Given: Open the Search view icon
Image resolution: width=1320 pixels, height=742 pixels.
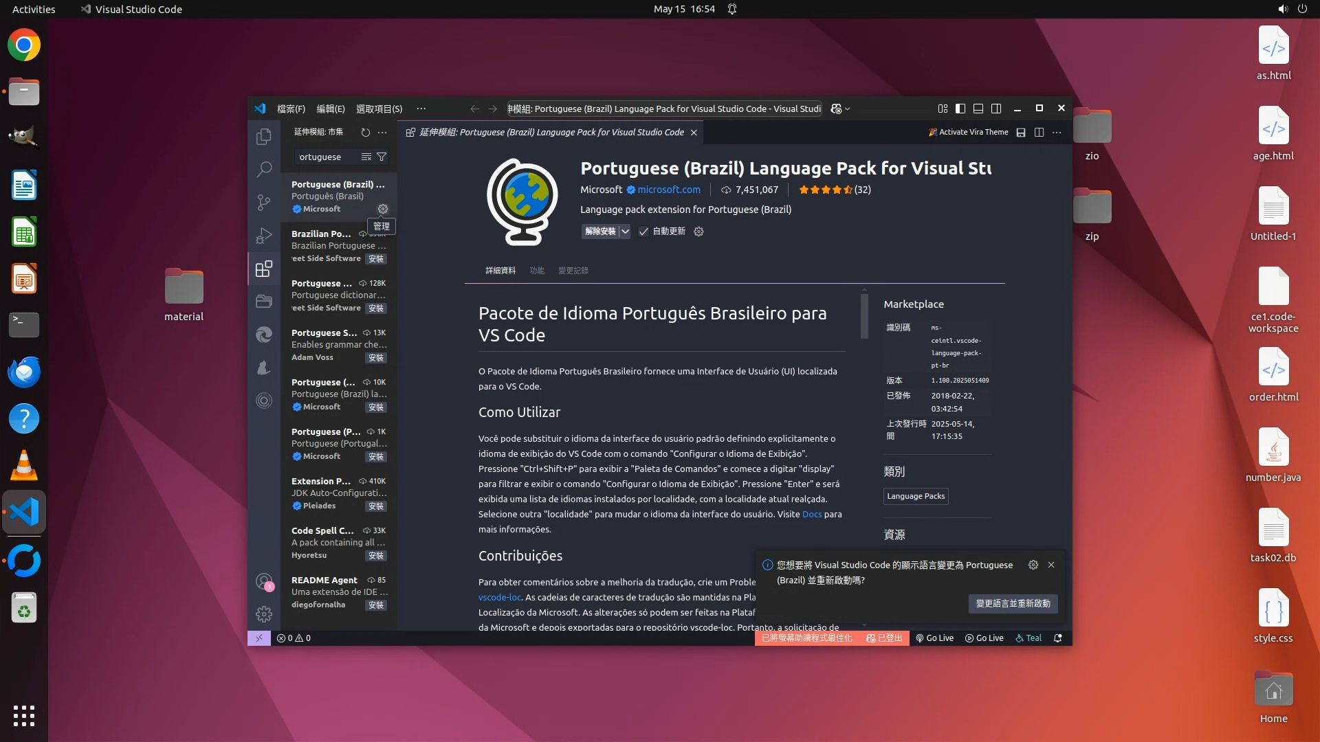Looking at the screenshot, I should coord(264,169).
